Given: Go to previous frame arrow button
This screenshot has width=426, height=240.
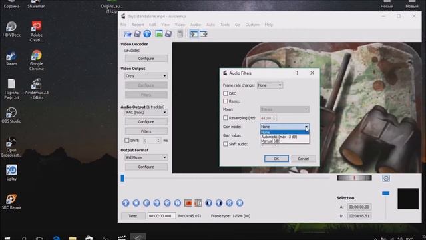Looking at the screenshot, I should coord(146,203).
